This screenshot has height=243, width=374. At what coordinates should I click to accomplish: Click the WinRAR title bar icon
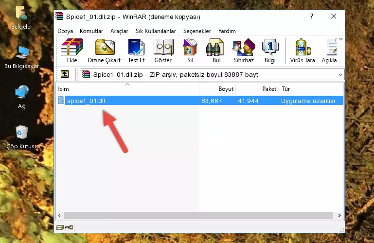point(60,16)
